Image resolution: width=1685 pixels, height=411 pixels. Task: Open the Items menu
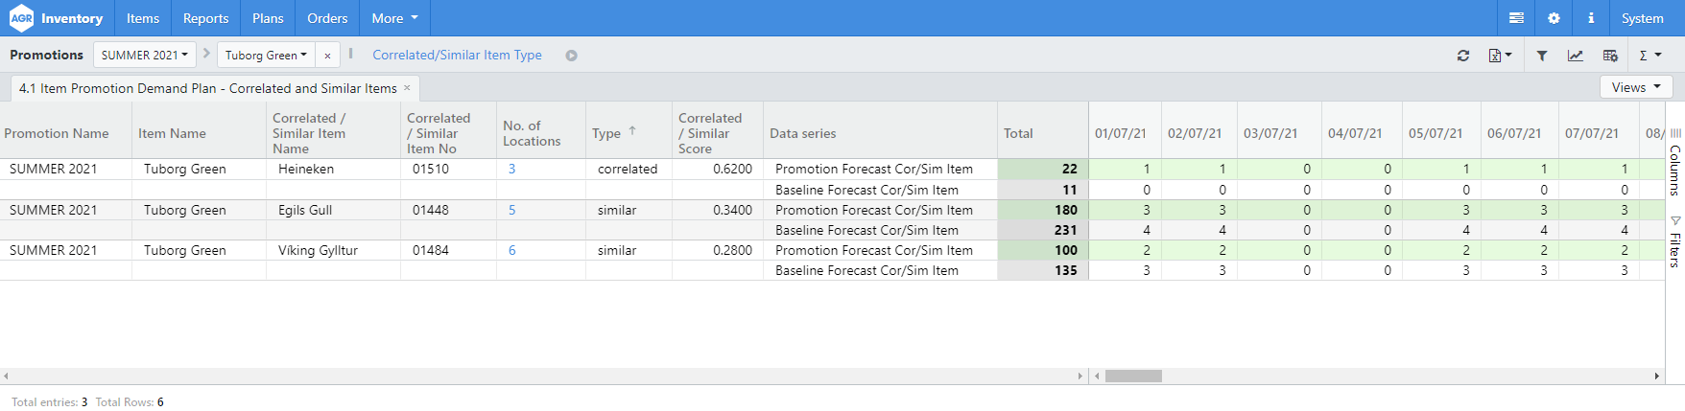pyautogui.click(x=143, y=18)
